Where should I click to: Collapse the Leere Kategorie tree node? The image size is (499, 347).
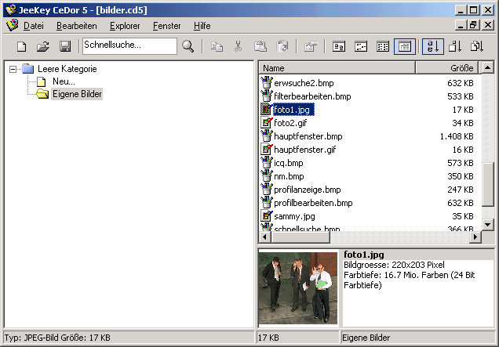(x=13, y=69)
